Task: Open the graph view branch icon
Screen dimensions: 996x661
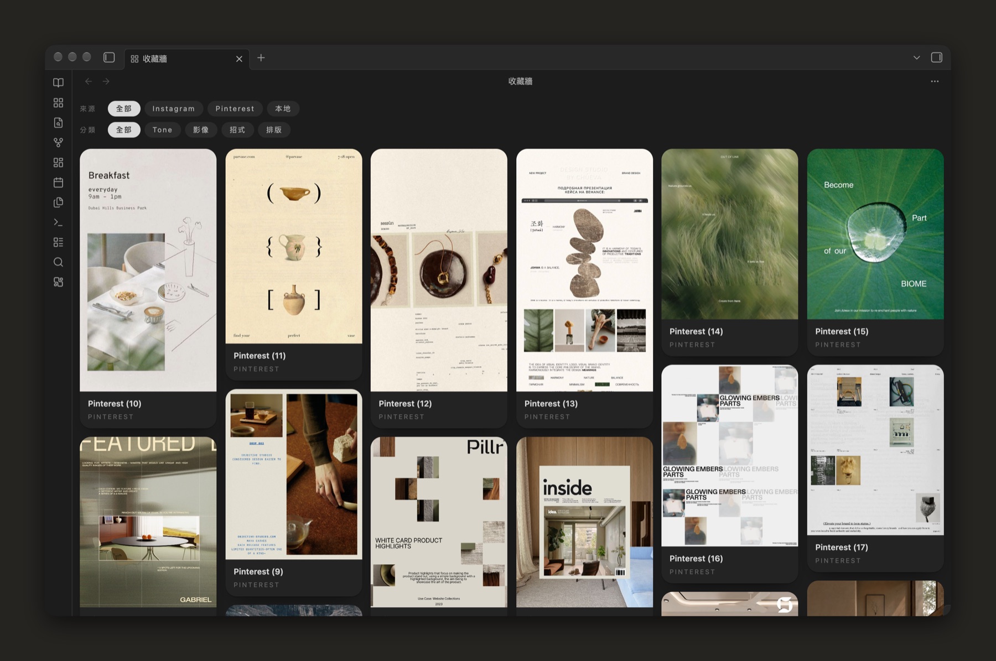Action: point(58,143)
